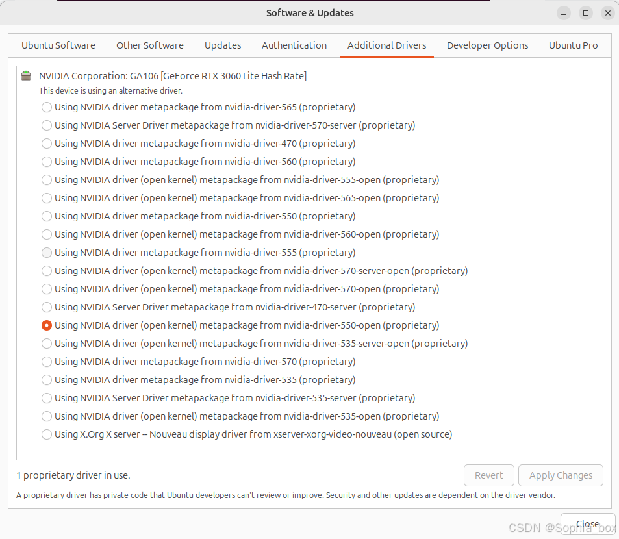
Task: Select the nvidia-driver-555 proprietary driver
Action: pos(199,252)
